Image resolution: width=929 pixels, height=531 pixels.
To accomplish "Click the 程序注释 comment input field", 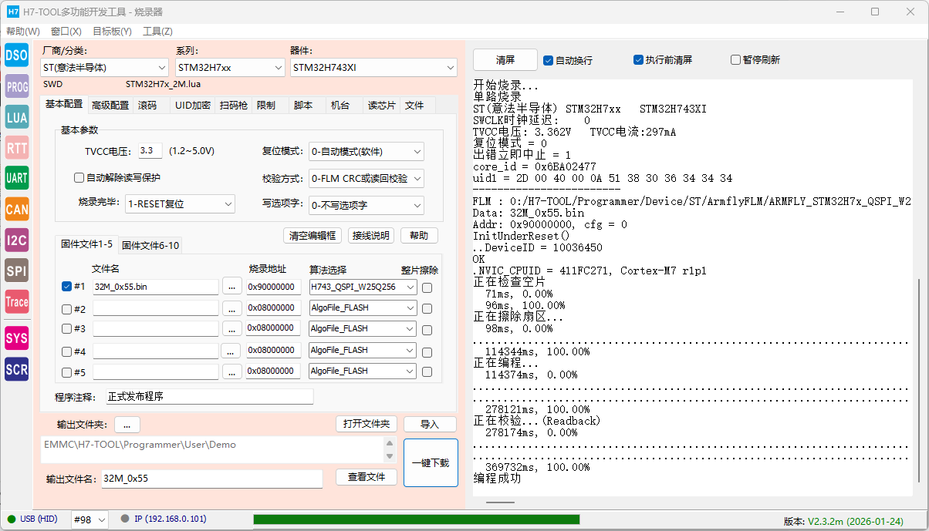I will click(x=210, y=397).
